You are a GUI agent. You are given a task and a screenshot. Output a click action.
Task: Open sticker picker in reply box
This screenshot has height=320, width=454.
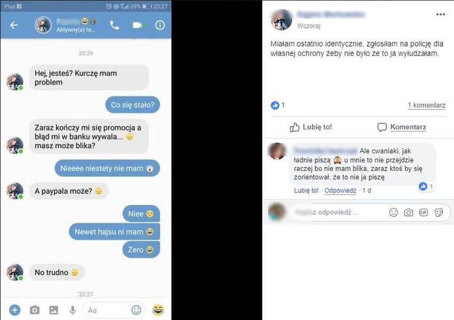pyautogui.click(x=438, y=213)
